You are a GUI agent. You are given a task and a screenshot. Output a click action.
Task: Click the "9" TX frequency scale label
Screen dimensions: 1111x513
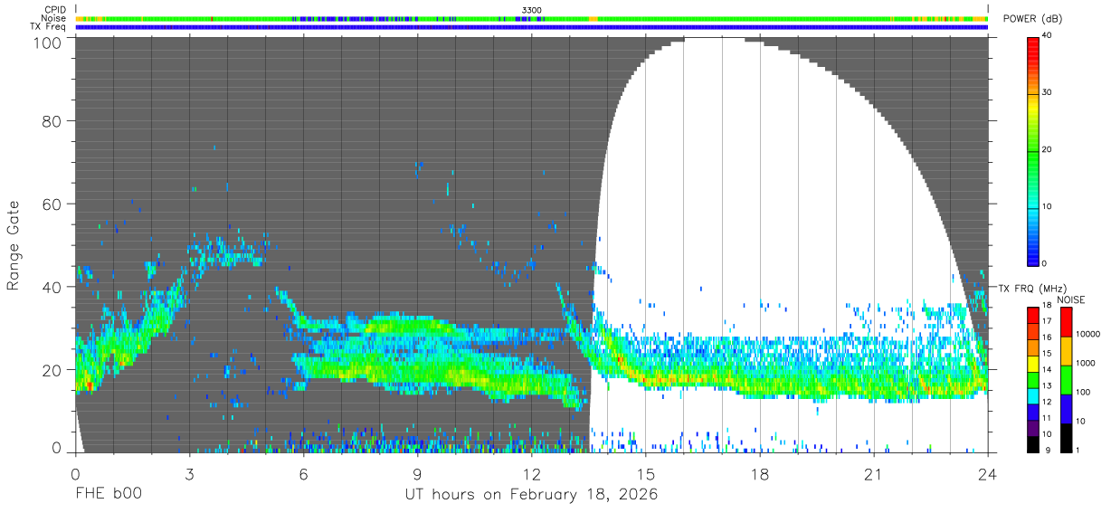[1047, 451]
